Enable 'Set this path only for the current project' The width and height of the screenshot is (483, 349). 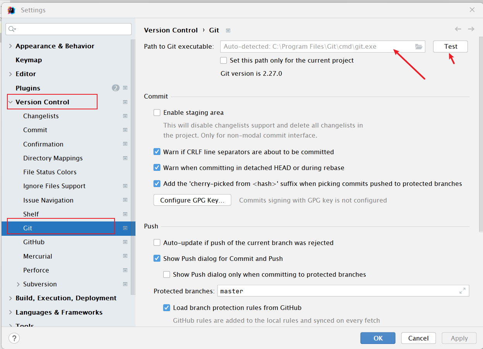click(x=223, y=60)
